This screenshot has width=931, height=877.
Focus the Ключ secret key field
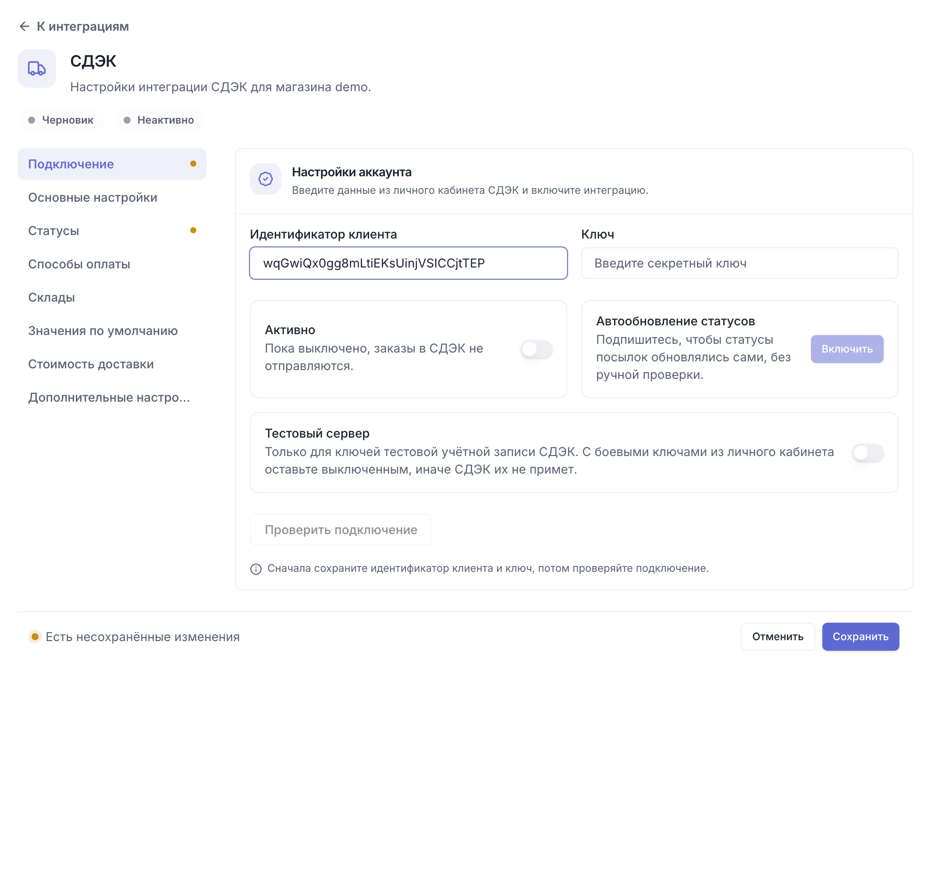point(739,263)
